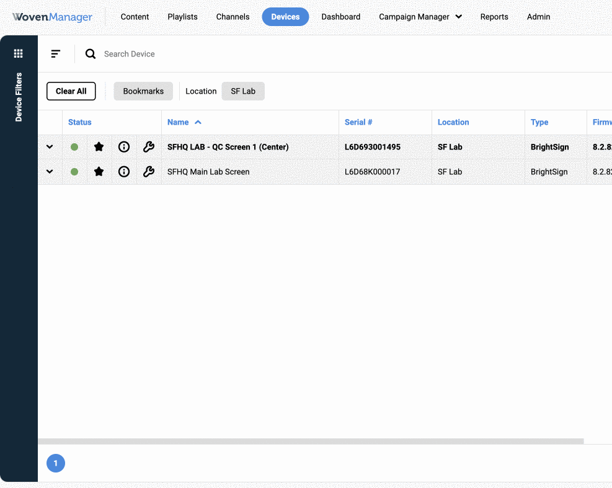Click the Clear All button
612x488 pixels.
(x=71, y=91)
